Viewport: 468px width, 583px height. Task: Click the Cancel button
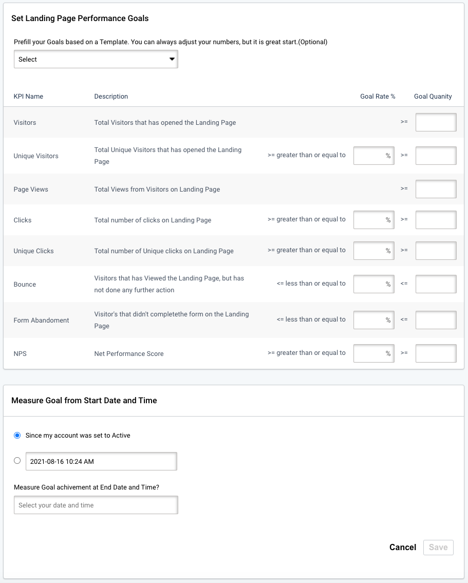[402, 547]
